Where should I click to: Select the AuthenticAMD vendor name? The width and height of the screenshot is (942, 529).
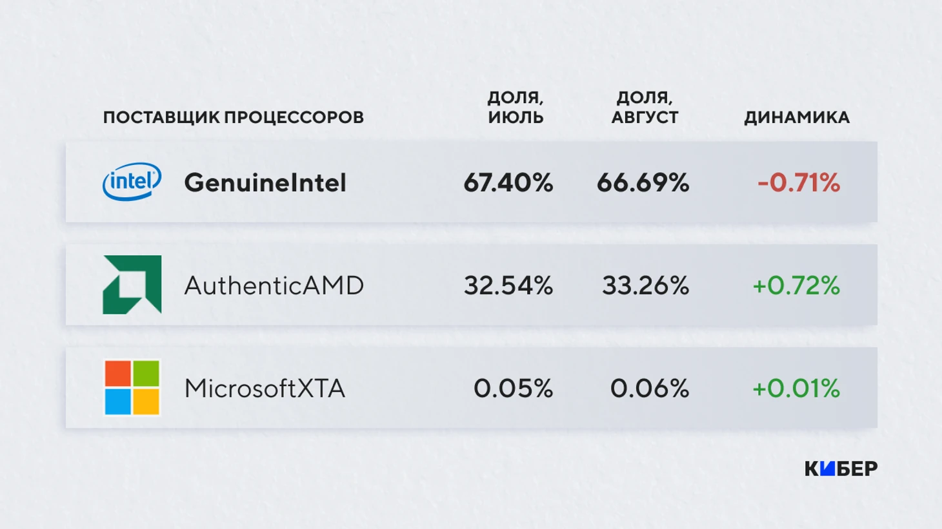tap(274, 285)
